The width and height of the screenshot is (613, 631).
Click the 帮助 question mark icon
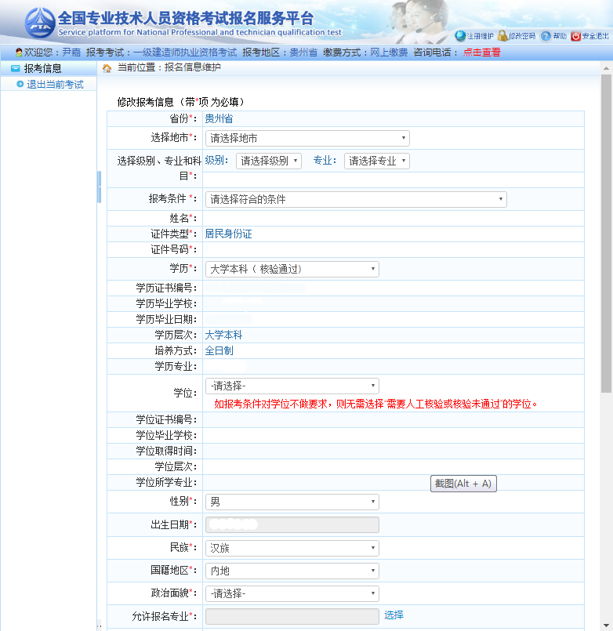tap(546, 36)
